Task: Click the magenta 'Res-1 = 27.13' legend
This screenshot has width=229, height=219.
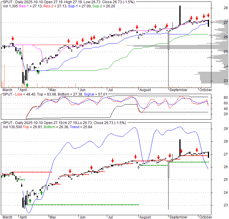Action: pyautogui.click(x=31, y=6)
